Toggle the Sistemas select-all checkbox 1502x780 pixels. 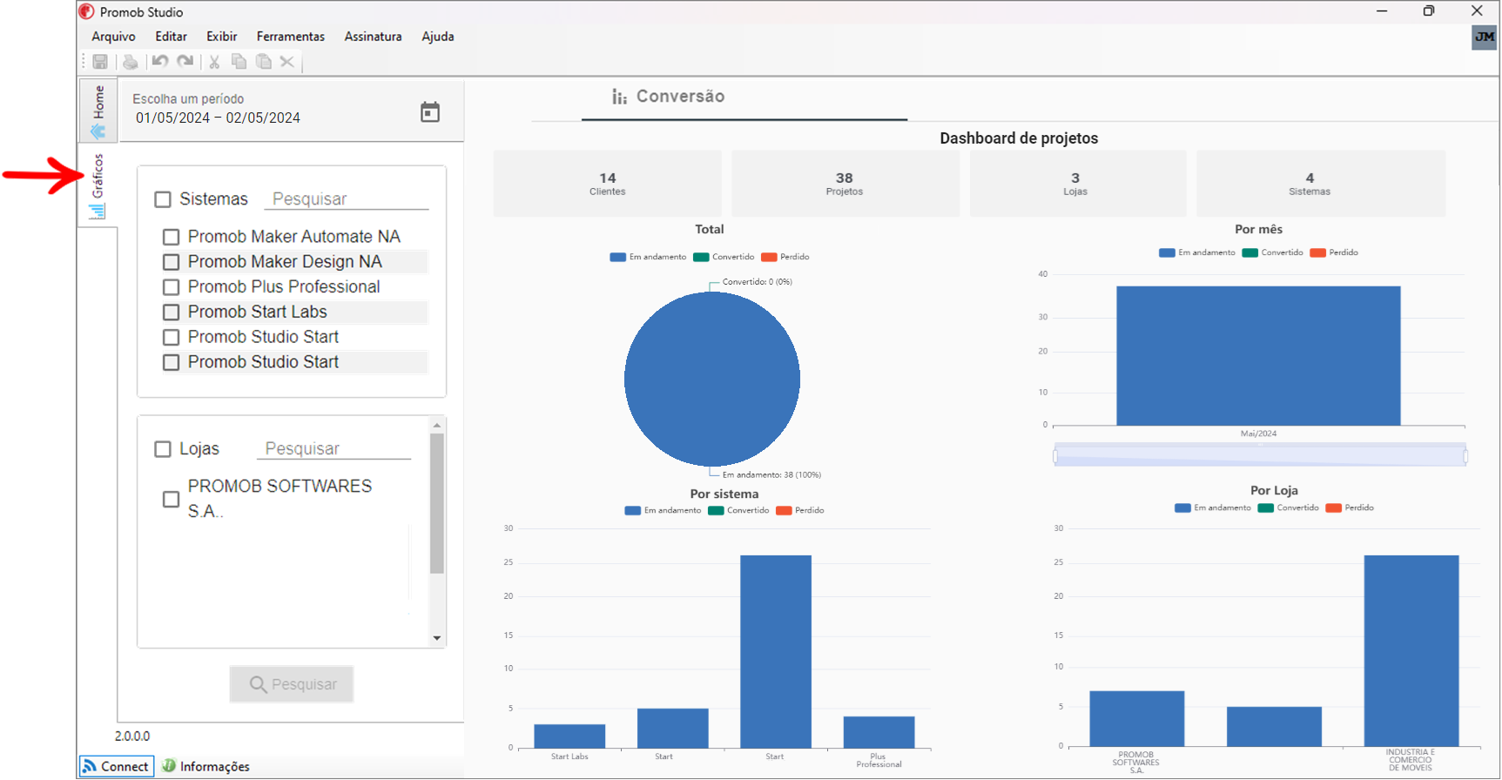(163, 199)
